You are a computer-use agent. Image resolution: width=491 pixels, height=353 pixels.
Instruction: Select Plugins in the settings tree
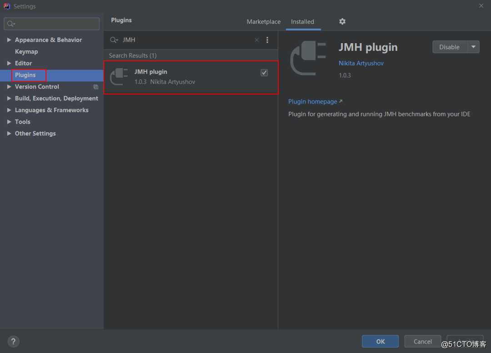[x=25, y=75]
